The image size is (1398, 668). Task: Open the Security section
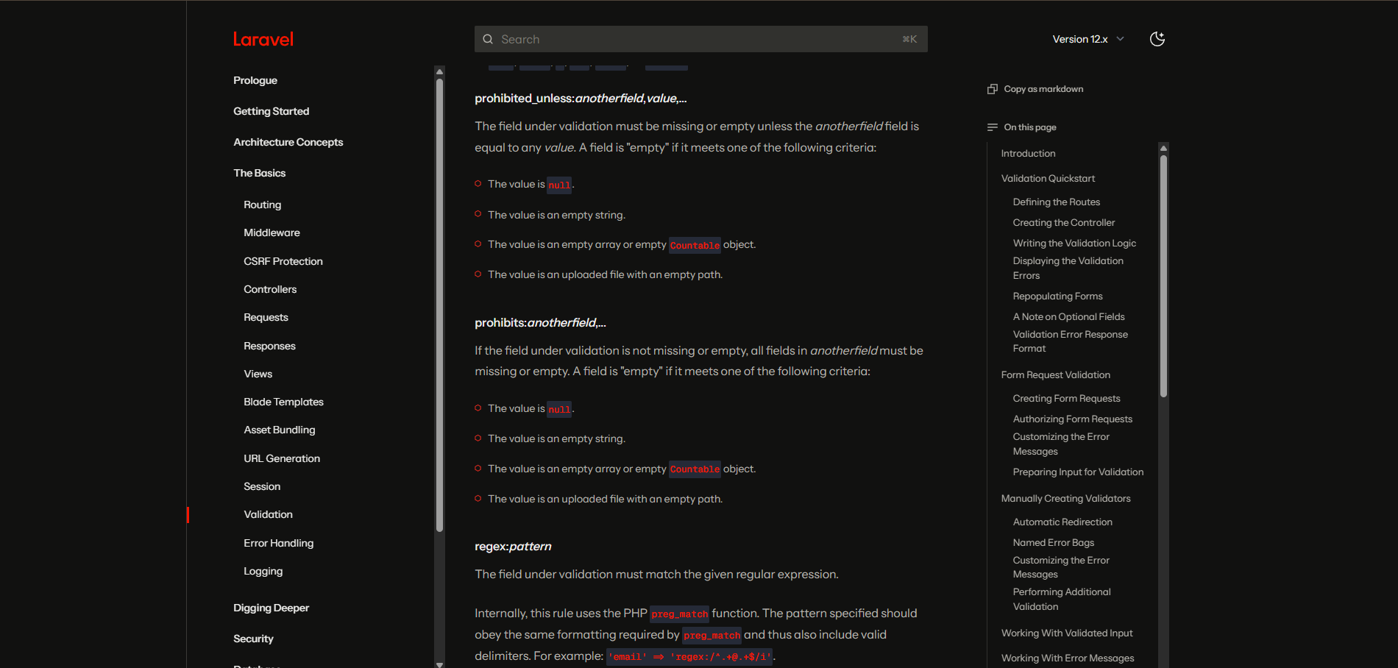tap(253, 639)
